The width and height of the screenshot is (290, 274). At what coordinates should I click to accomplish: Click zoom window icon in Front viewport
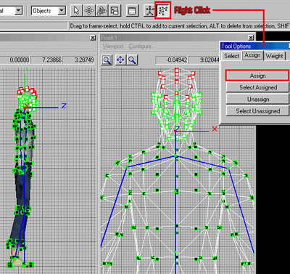click(x=107, y=60)
